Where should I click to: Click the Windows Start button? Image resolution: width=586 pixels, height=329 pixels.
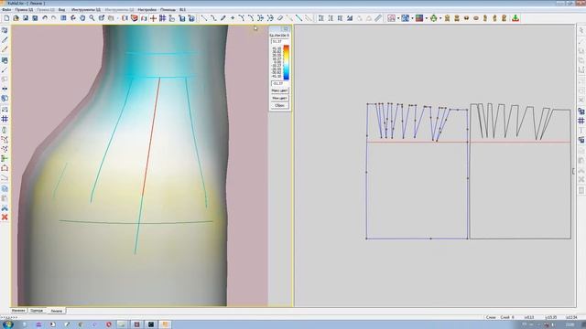(7, 324)
